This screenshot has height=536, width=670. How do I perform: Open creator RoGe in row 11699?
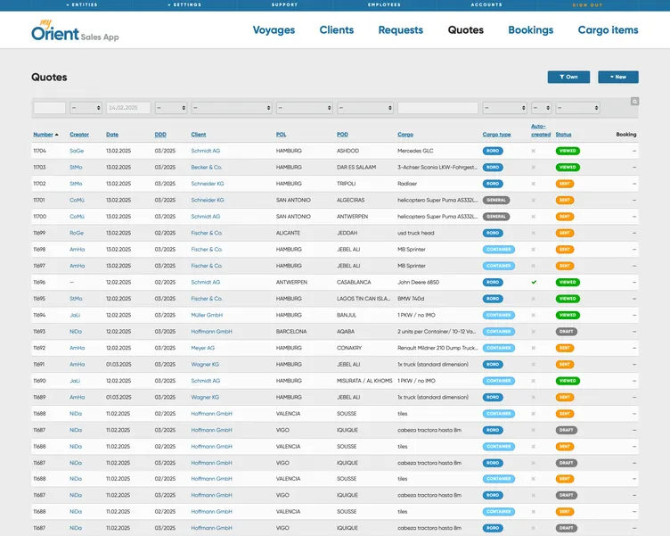77,233
